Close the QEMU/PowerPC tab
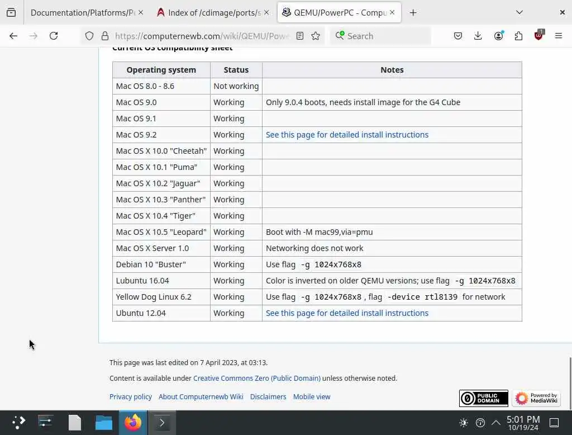572x435 pixels. point(392,12)
